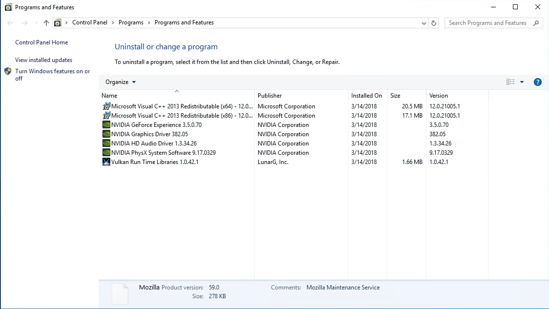Click the Control Panel breadcrumb
Viewport: 549px width, 309px height.
[x=91, y=22]
